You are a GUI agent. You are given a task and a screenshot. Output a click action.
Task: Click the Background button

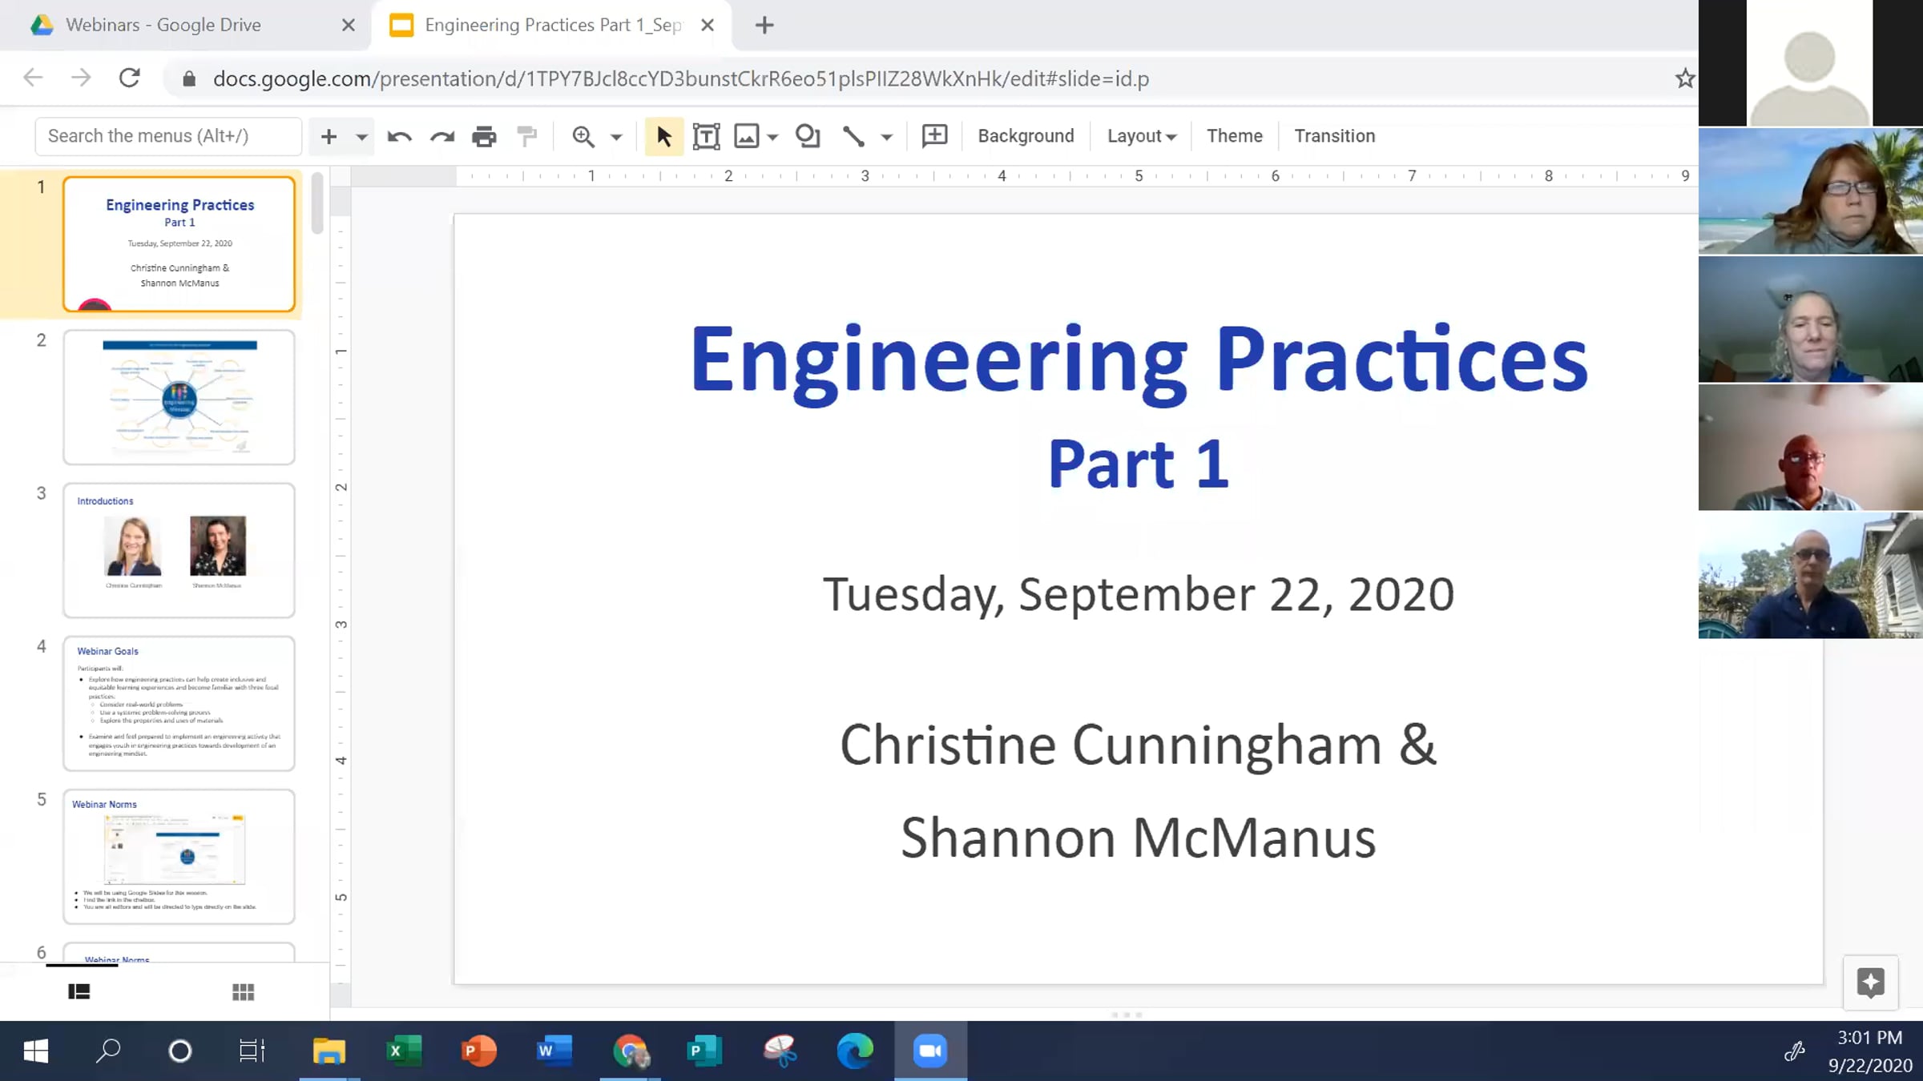[x=1026, y=136]
